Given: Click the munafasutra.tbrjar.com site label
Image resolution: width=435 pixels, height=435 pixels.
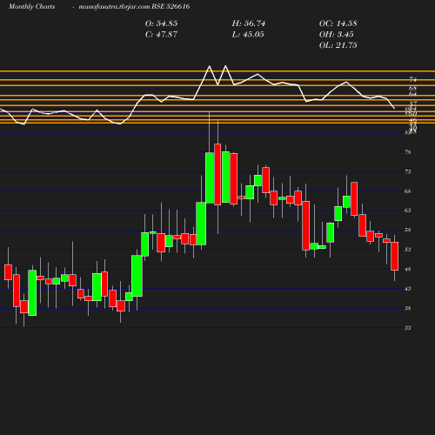Looking at the screenshot, I should click(114, 7).
